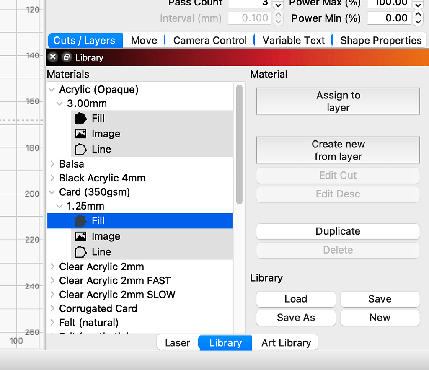Collapse the 1.25mm thickness under Card (350gsm)
The image size is (429, 370).
59,206
